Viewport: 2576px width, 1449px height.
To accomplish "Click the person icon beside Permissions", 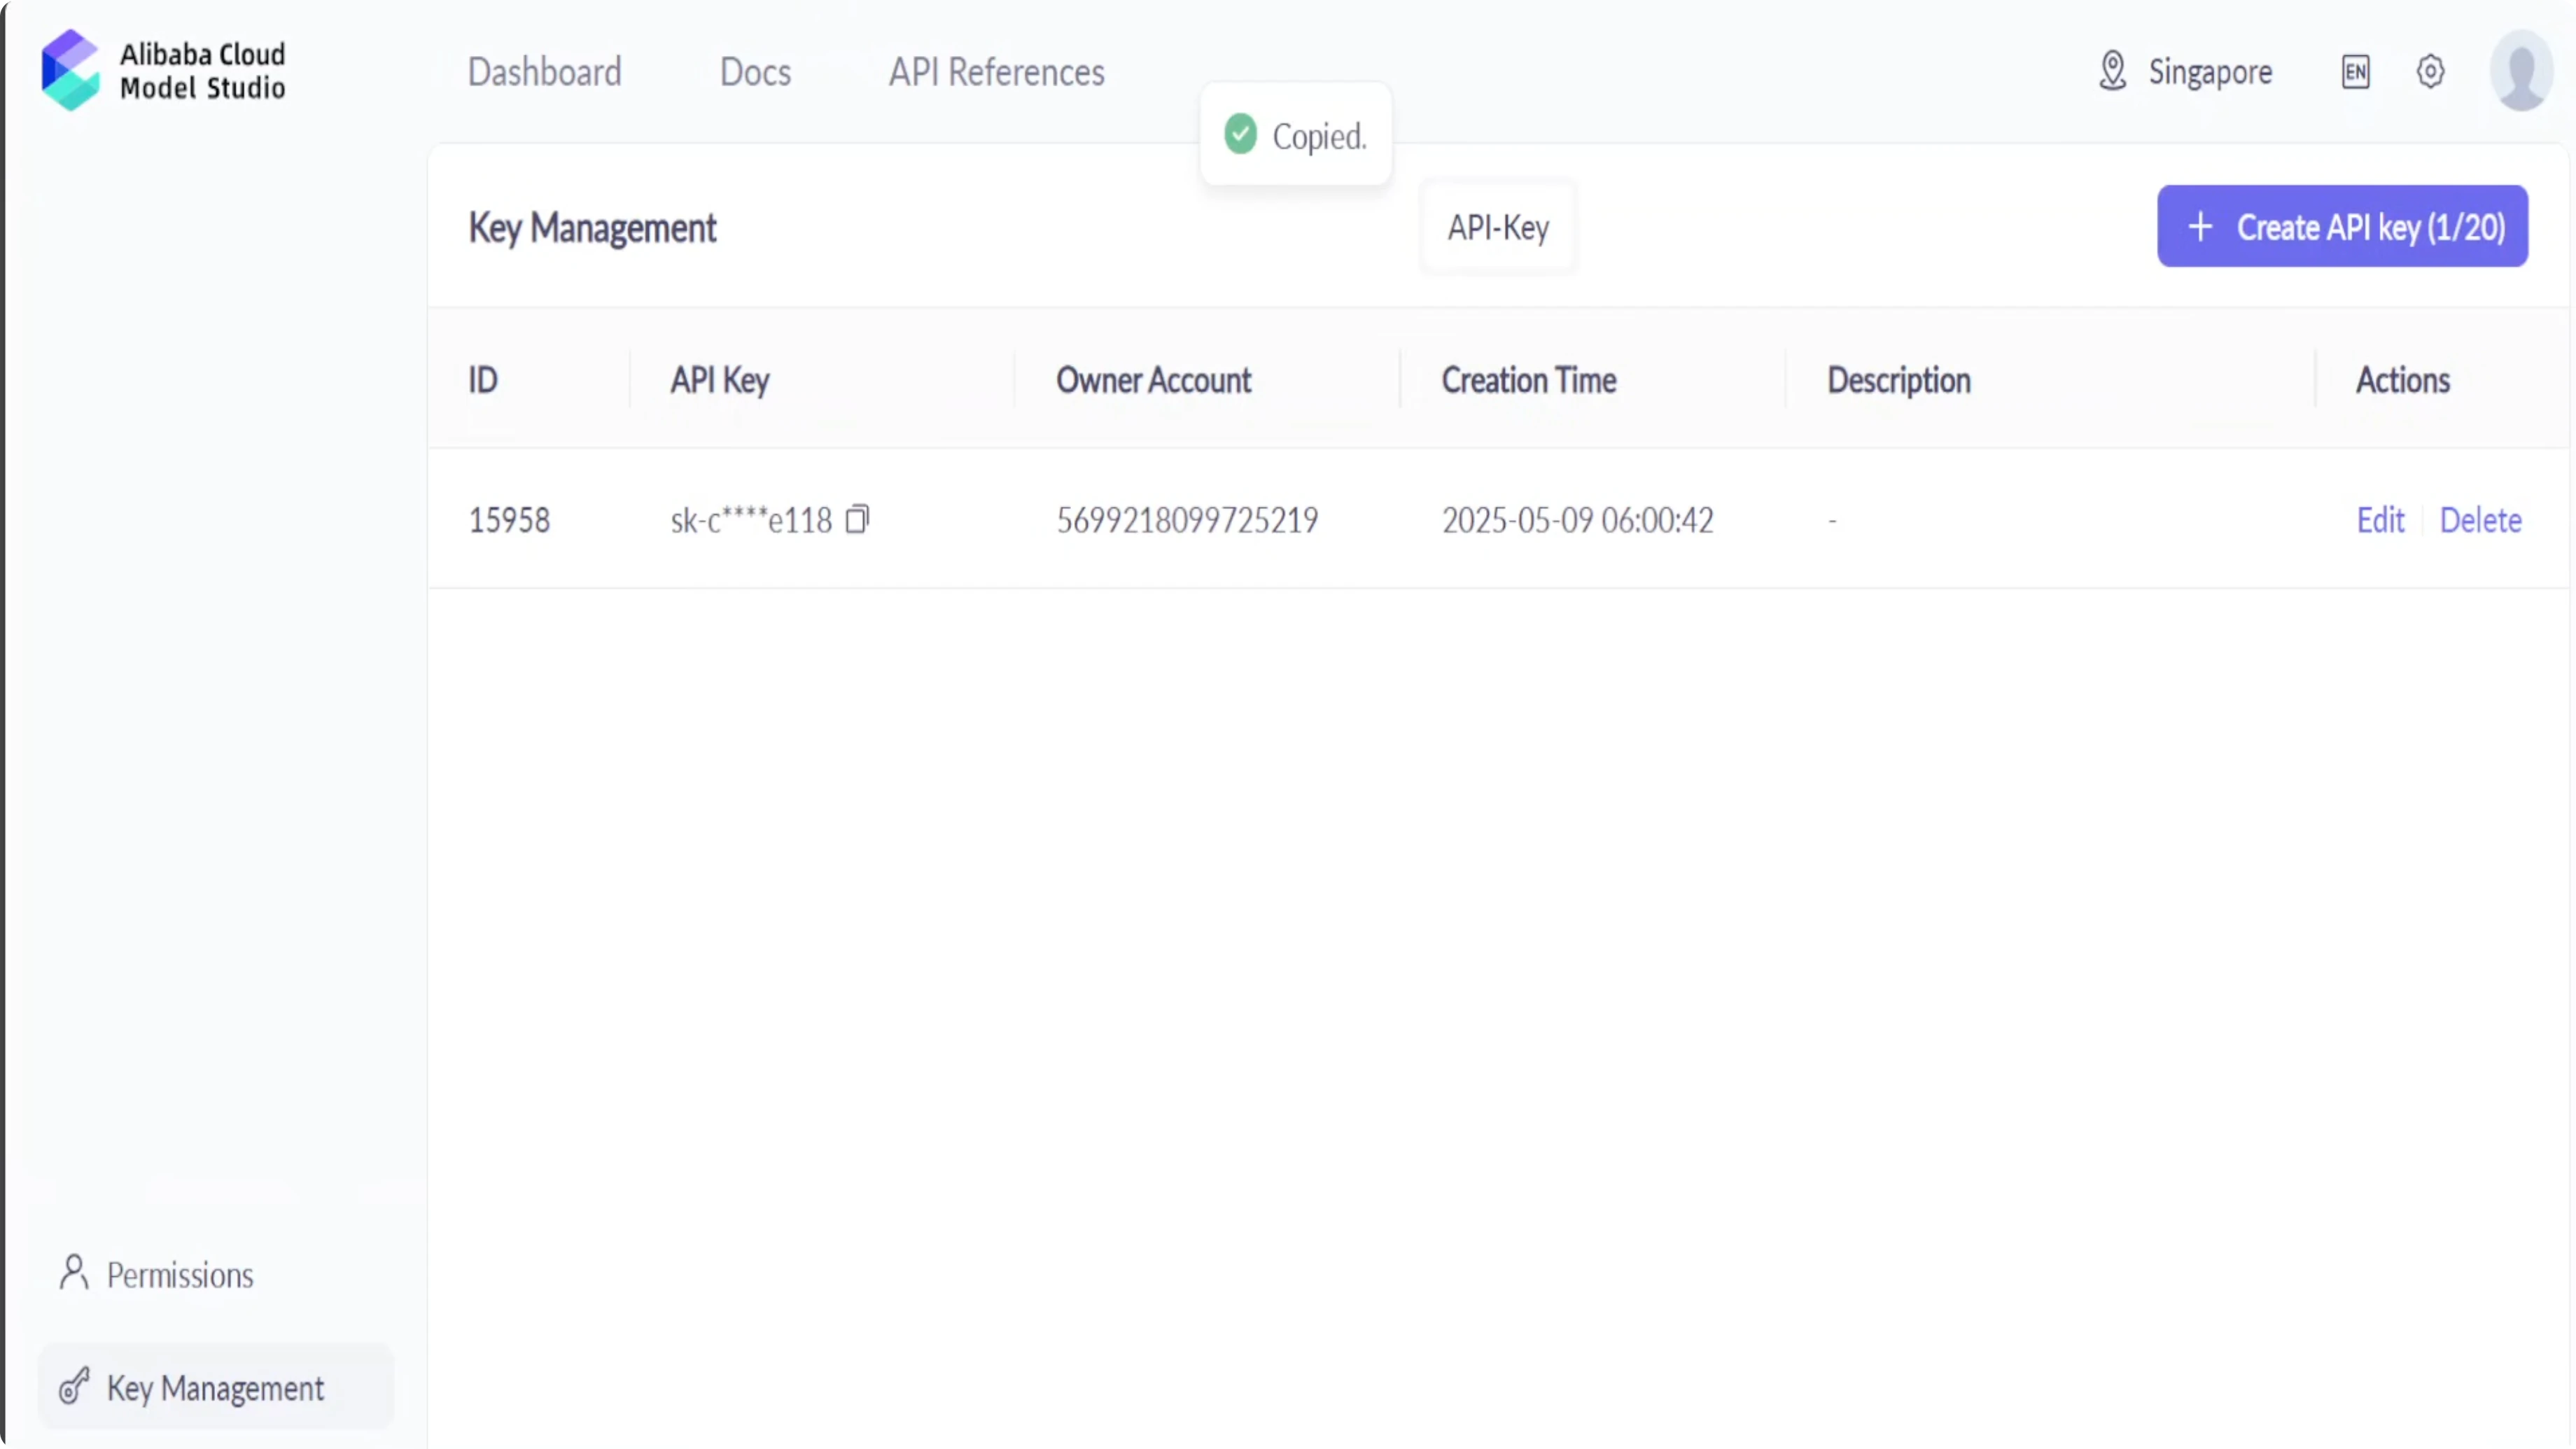I will click(74, 1273).
